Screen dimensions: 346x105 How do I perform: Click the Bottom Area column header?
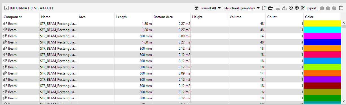171,17
